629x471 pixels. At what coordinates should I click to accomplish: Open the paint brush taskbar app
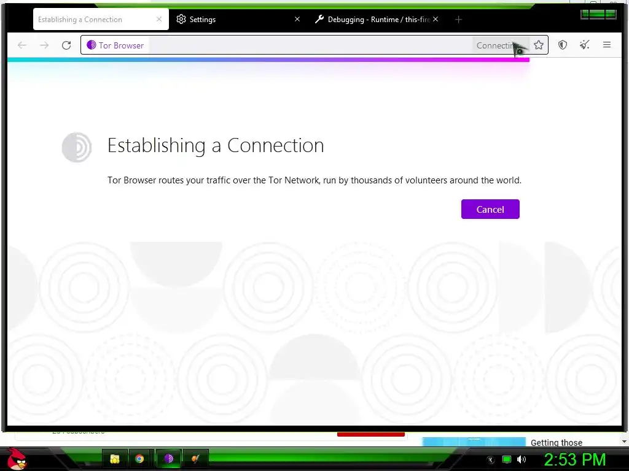(195, 459)
